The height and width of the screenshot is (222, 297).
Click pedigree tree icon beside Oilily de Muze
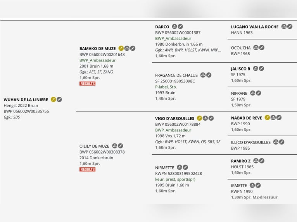[x=114, y=146]
